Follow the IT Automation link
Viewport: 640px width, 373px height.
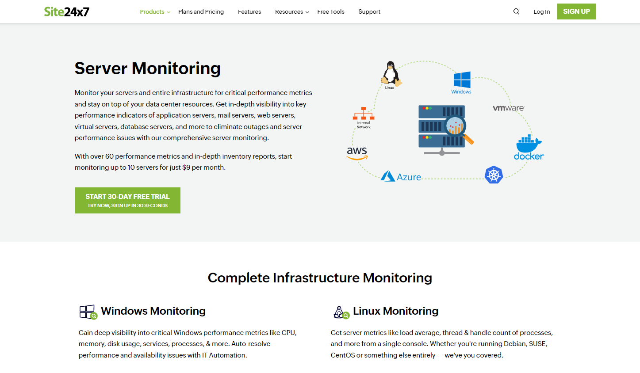(x=224, y=355)
